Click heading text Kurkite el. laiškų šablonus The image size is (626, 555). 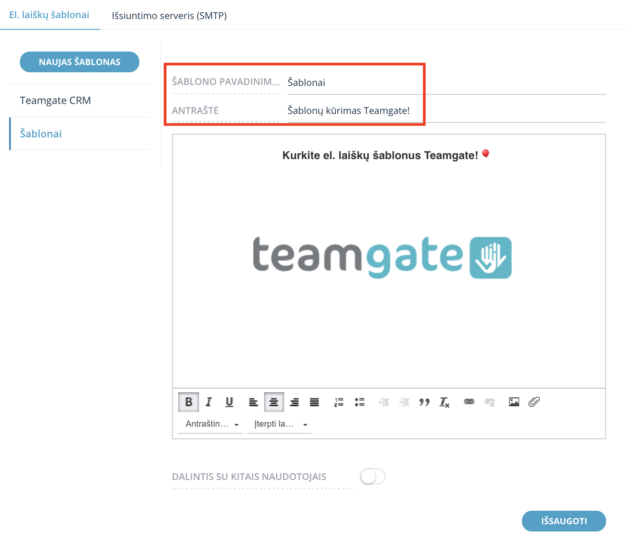380,155
